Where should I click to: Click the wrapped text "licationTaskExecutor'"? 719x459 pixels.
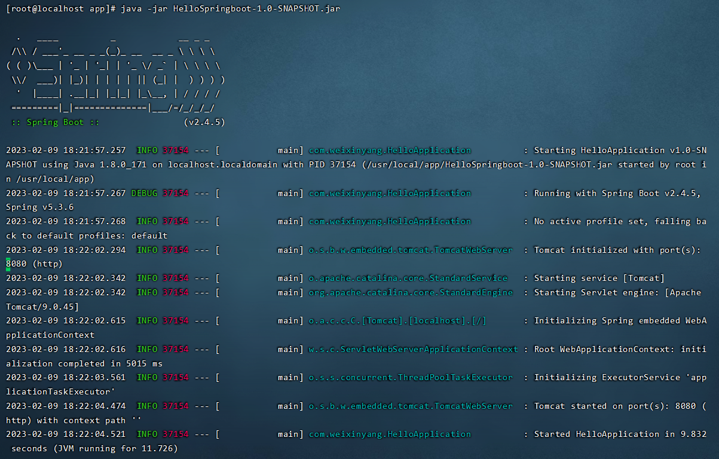[x=60, y=391]
